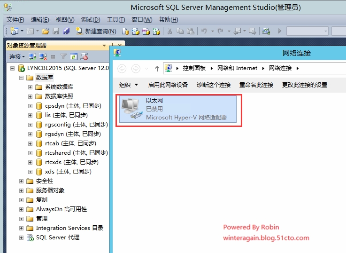Image resolution: width=346 pixels, height=253 pixels.
Task: Expand the SQL Server 代理 node
Action: point(21,237)
